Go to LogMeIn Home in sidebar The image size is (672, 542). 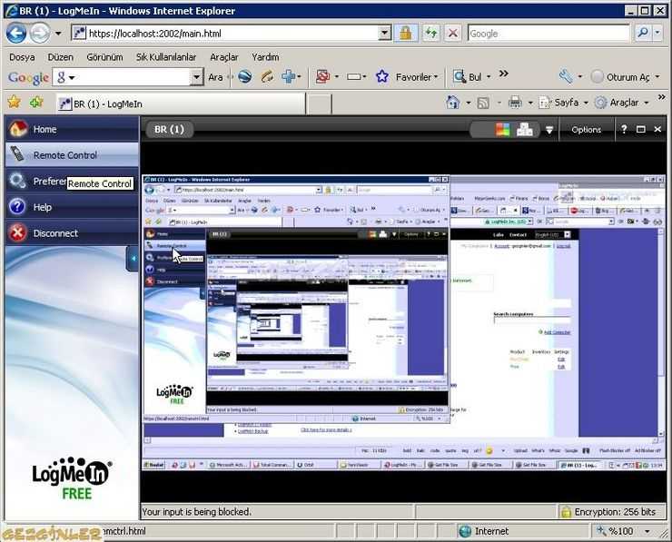[72, 129]
